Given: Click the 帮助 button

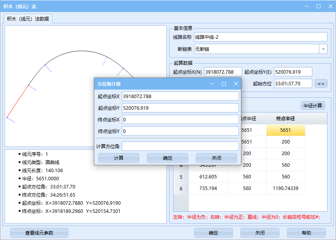Looking at the screenshot, I should coord(306,233).
